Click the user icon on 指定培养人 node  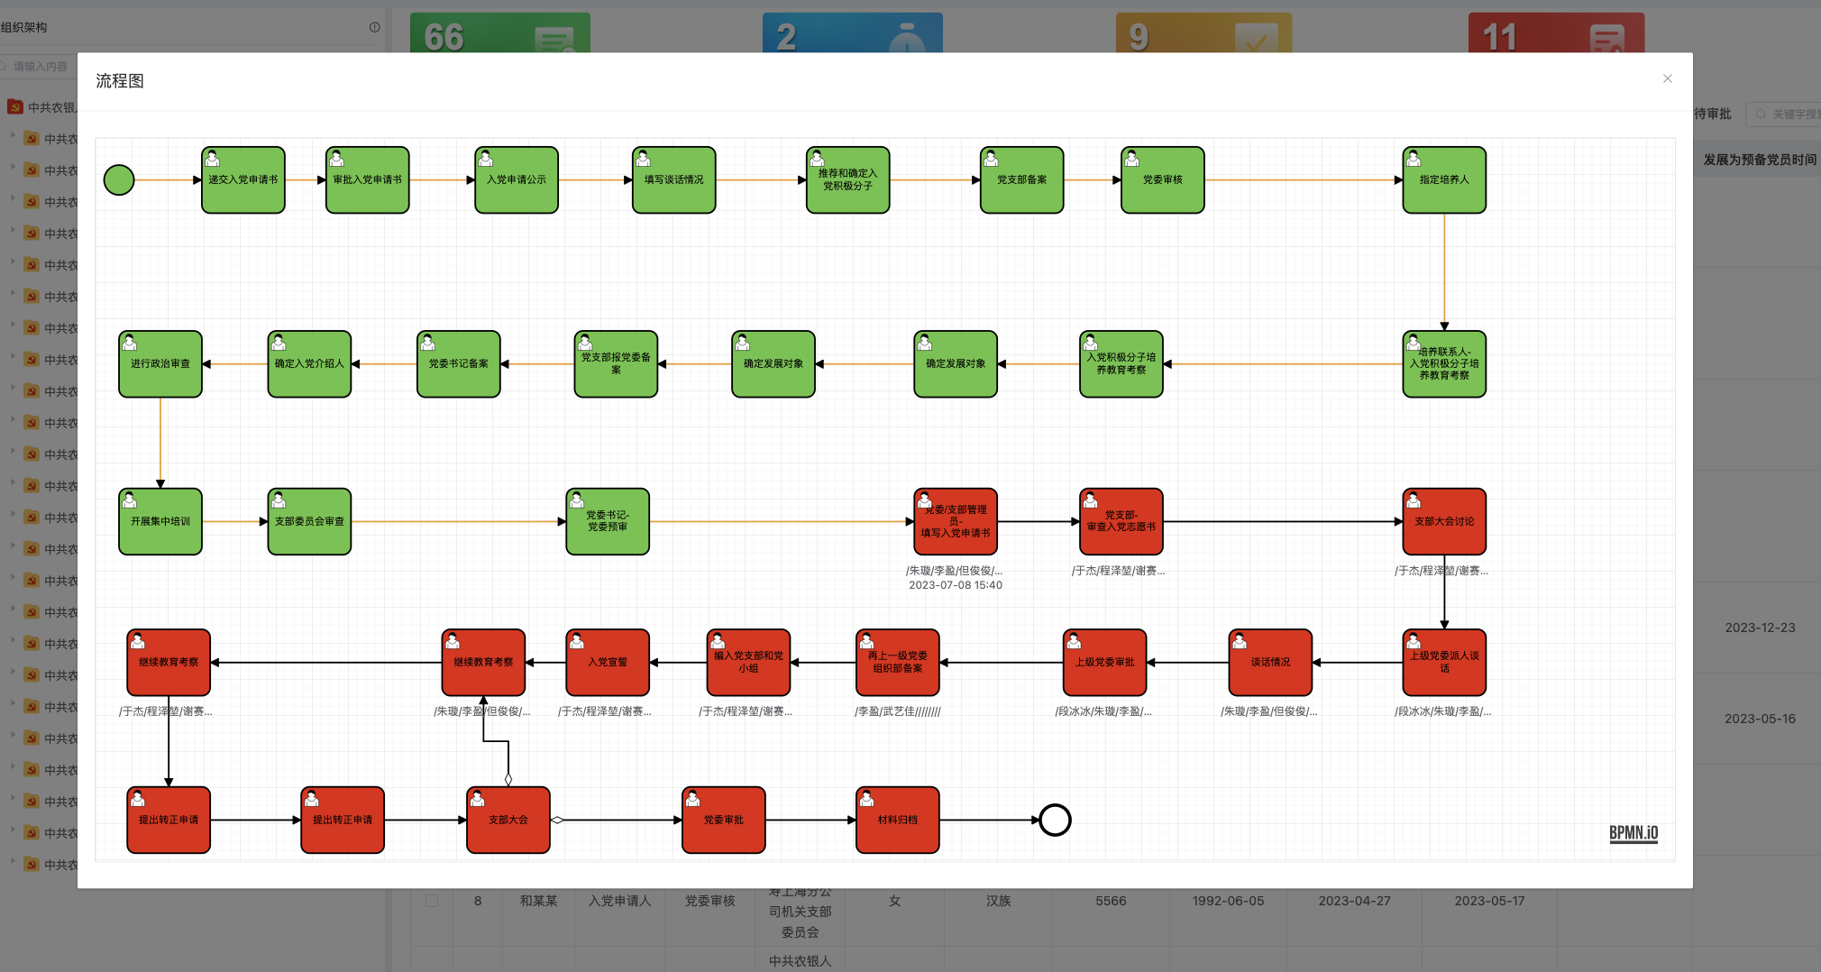pyautogui.click(x=1414, y=159)
